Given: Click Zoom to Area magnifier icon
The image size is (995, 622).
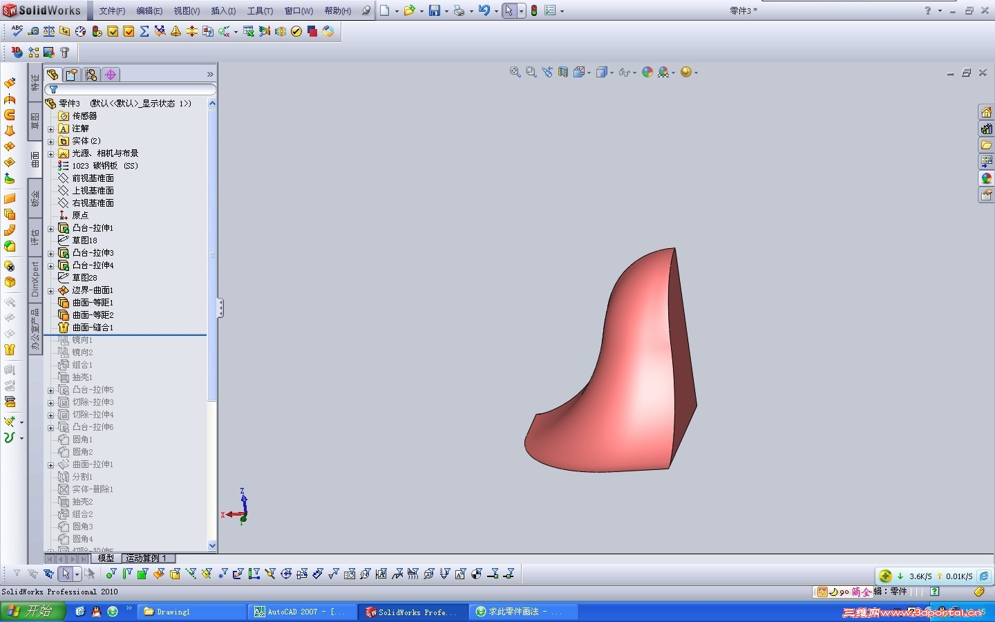Looking at the screenshot, I should click(531, 72).
